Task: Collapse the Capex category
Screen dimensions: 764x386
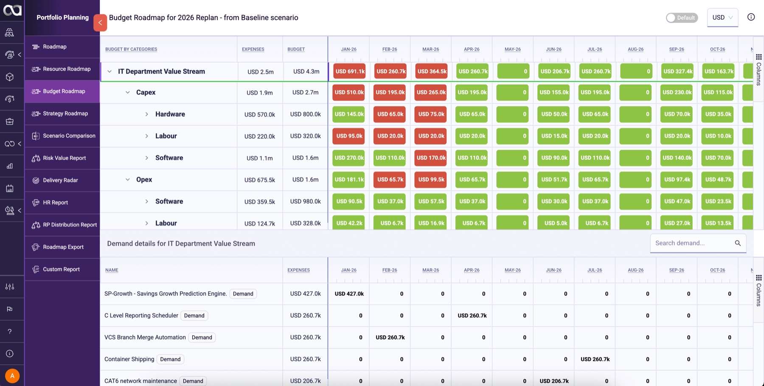Action: [127, 92]
